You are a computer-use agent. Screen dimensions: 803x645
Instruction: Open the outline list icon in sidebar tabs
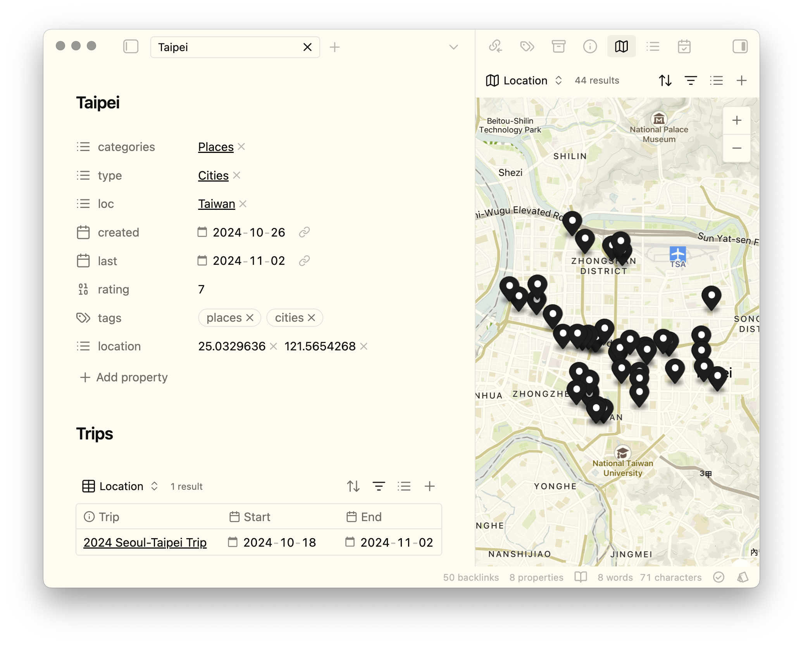tap(653, 46)
